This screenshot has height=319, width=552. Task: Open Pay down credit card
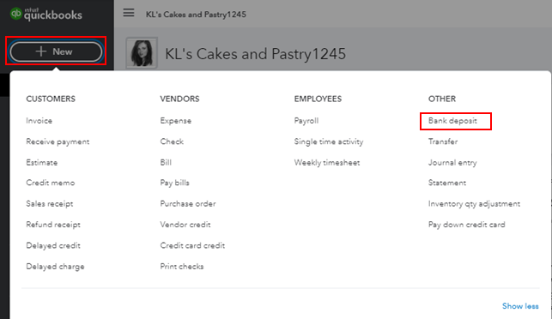(x=466, y=225)
